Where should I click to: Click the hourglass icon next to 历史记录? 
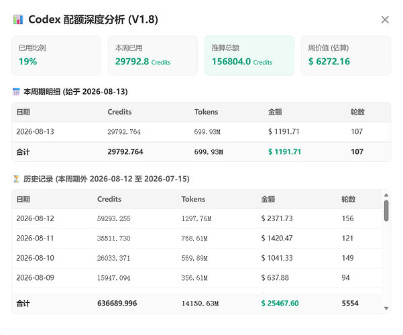16,179
